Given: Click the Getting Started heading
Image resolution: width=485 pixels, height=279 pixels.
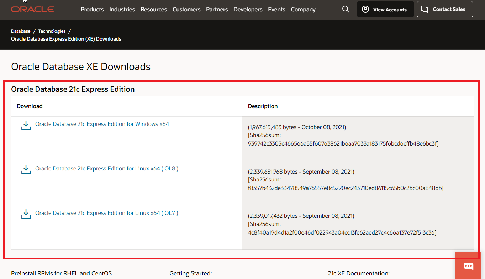Looking at the screenshot, I should (x=191, y=274).
